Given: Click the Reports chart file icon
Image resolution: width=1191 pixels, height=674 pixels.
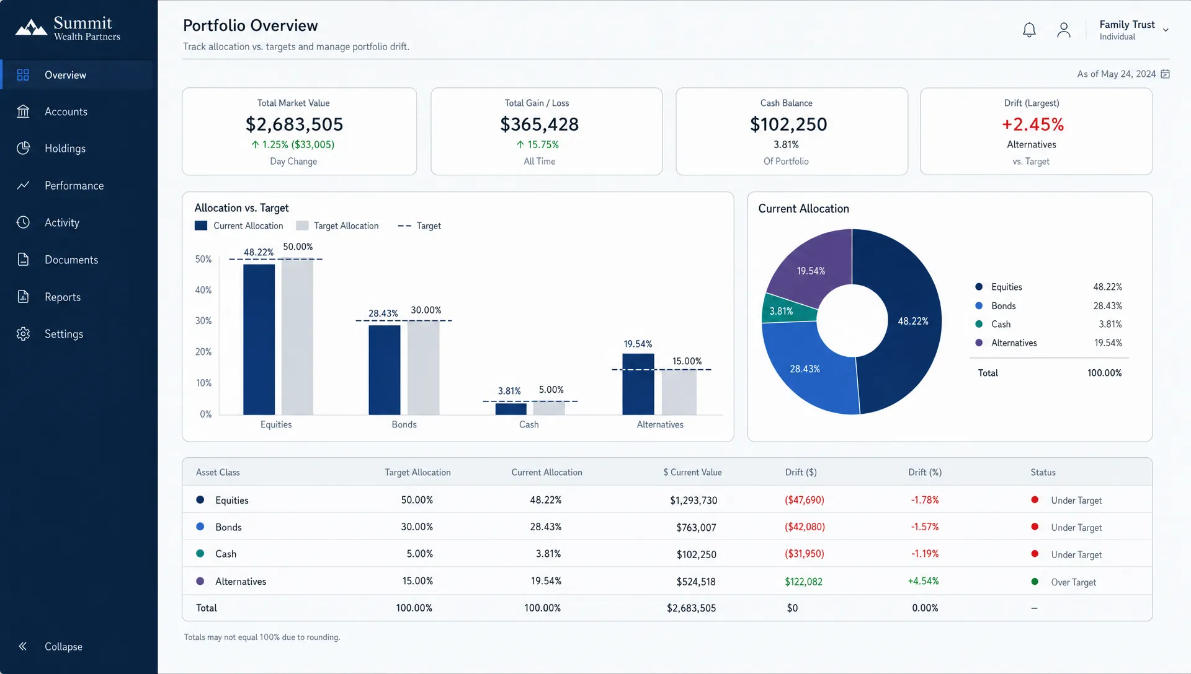Looking at the screenshot, I should click(23, 297).
